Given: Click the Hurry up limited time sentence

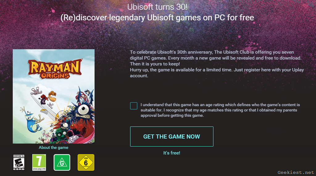Looking at the screenshot, I should (217, 73).
